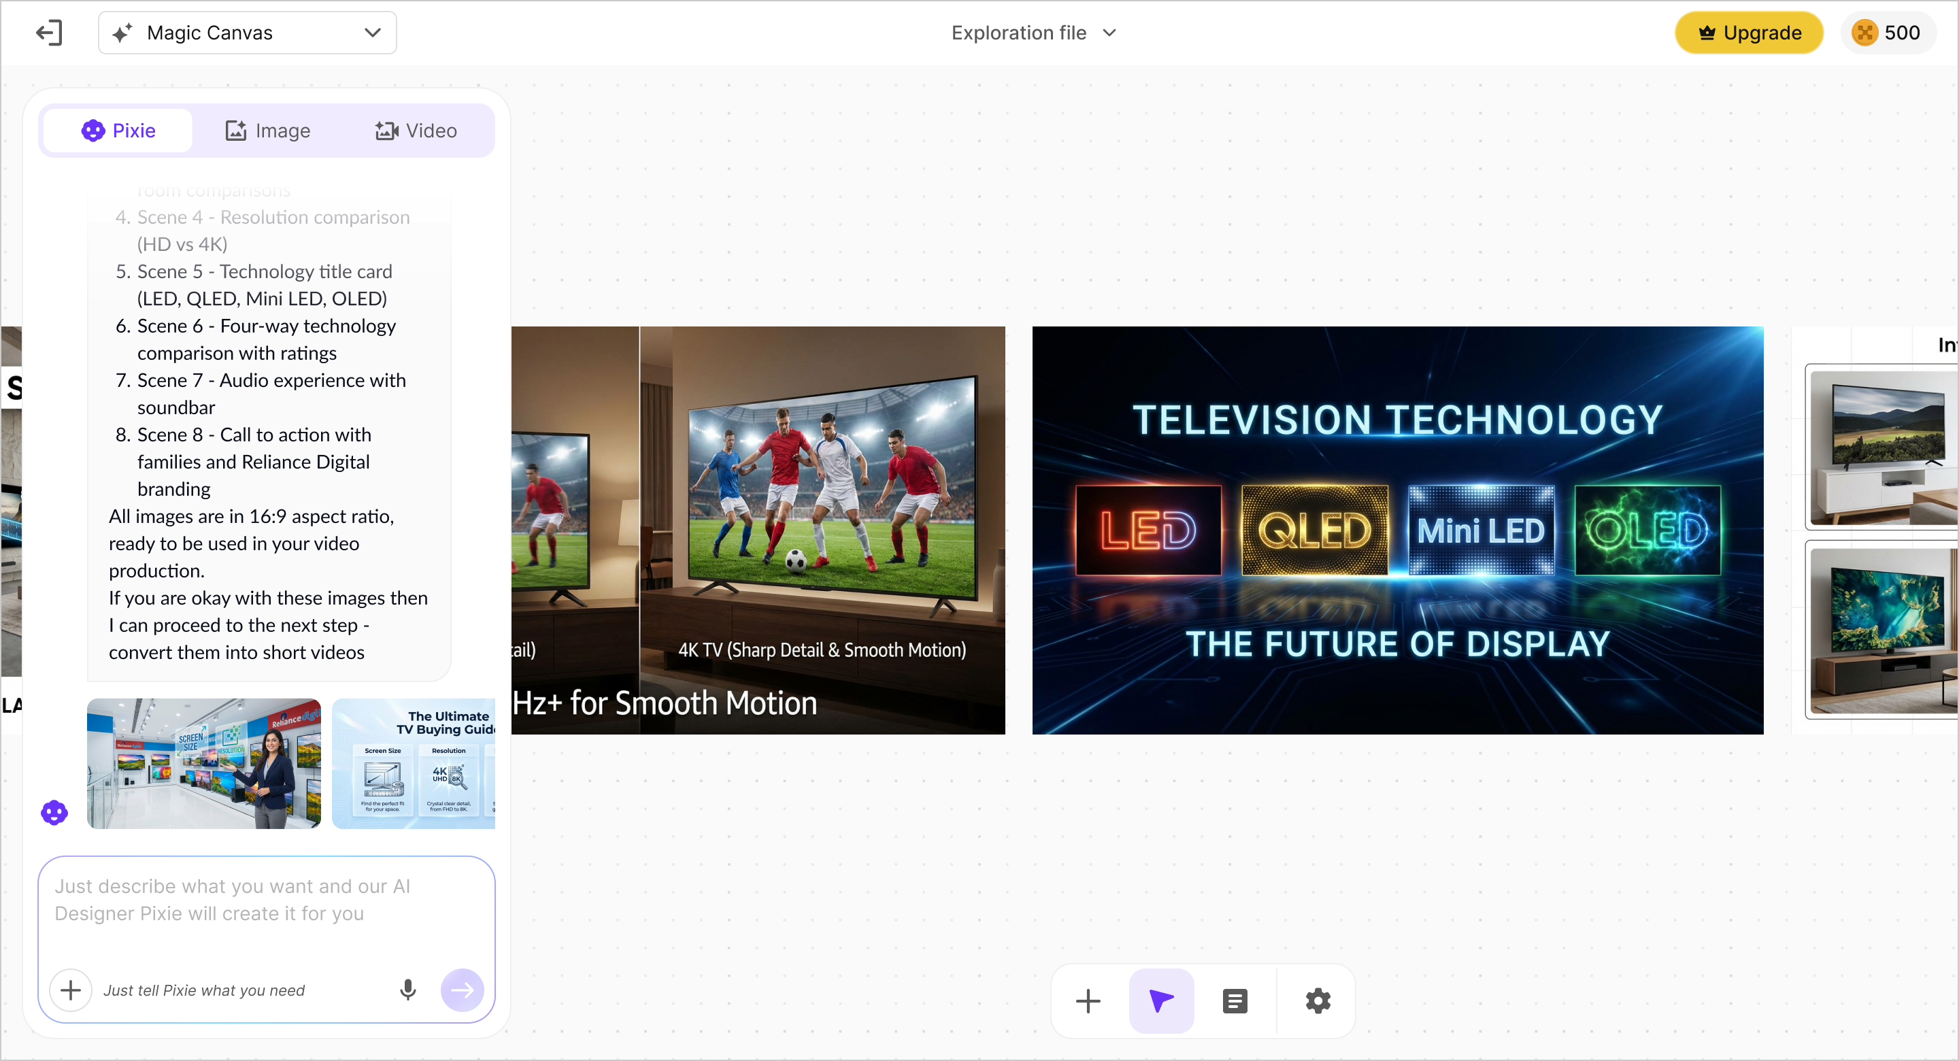1959x1061 pixels.
Task: Switch to the Image tab
Action: tap(268, 131)
